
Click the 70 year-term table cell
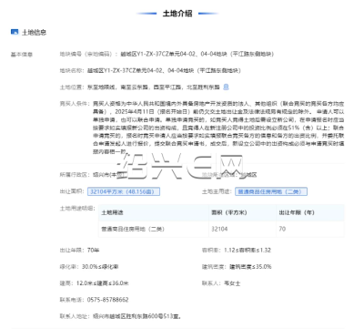pyautogui.click(x=282, y=229)
